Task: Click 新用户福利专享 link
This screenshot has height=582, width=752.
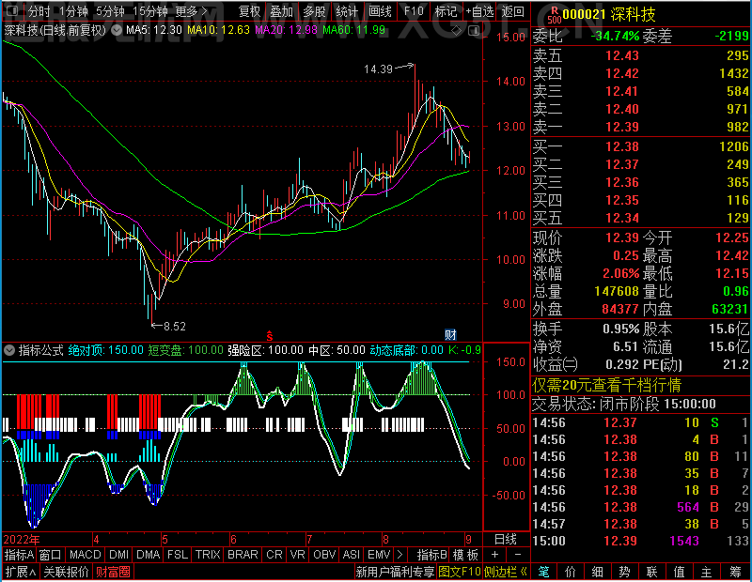Action: pos(395,572)
